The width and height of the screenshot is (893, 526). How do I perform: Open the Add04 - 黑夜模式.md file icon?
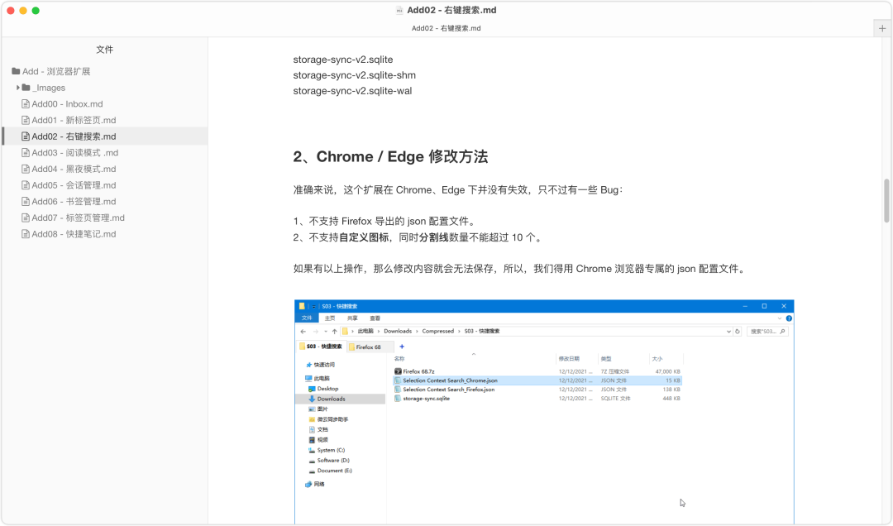pyautogui.click(x=25, y=169)
